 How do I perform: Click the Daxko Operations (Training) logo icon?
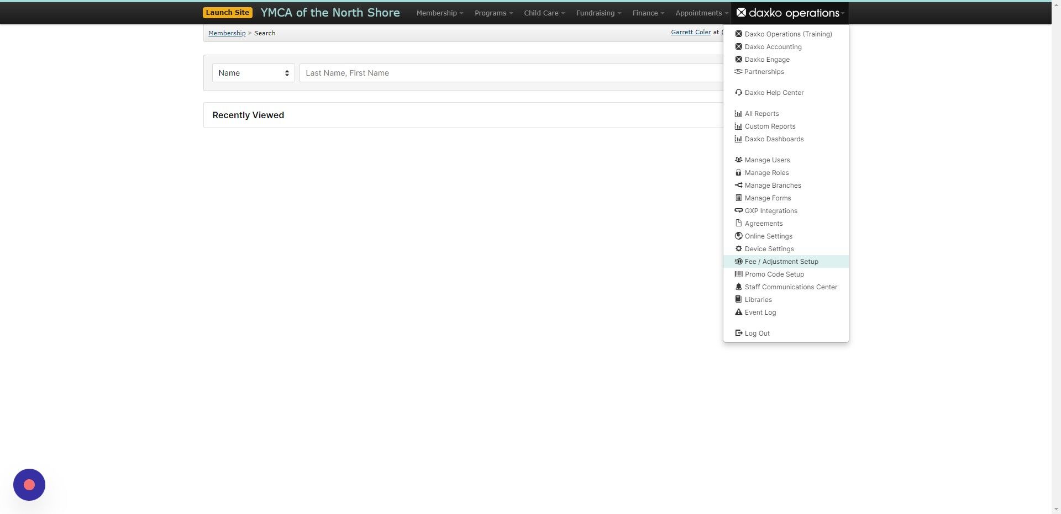(x=738, y=34)
